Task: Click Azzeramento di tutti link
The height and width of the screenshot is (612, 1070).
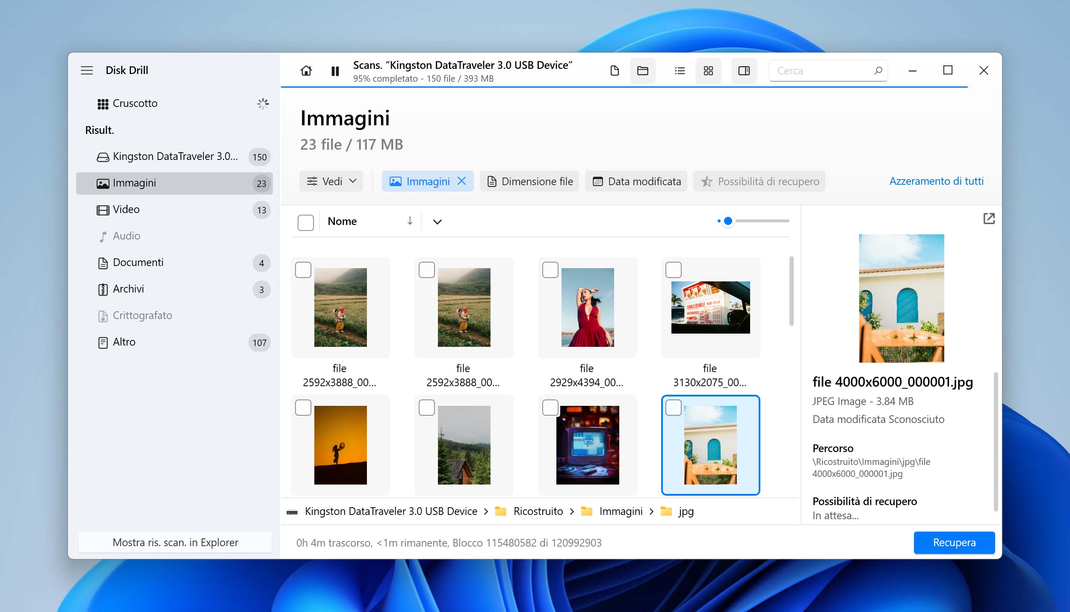Action: coord(937,181)
